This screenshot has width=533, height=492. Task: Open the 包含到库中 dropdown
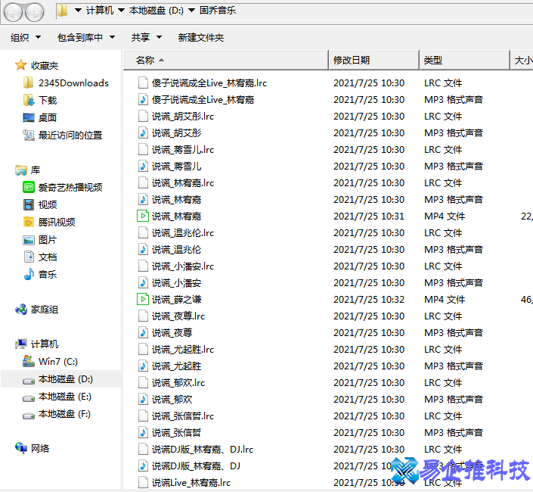pos(86,37)
